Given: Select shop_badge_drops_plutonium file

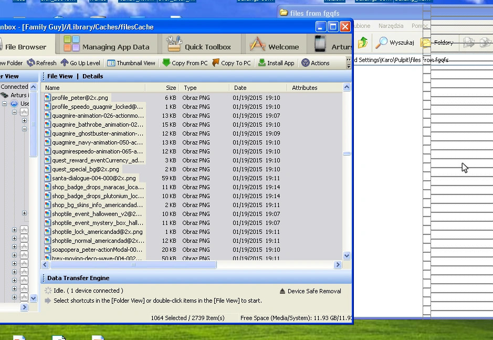Looking at the screenshot, I should tap(98, 196).
